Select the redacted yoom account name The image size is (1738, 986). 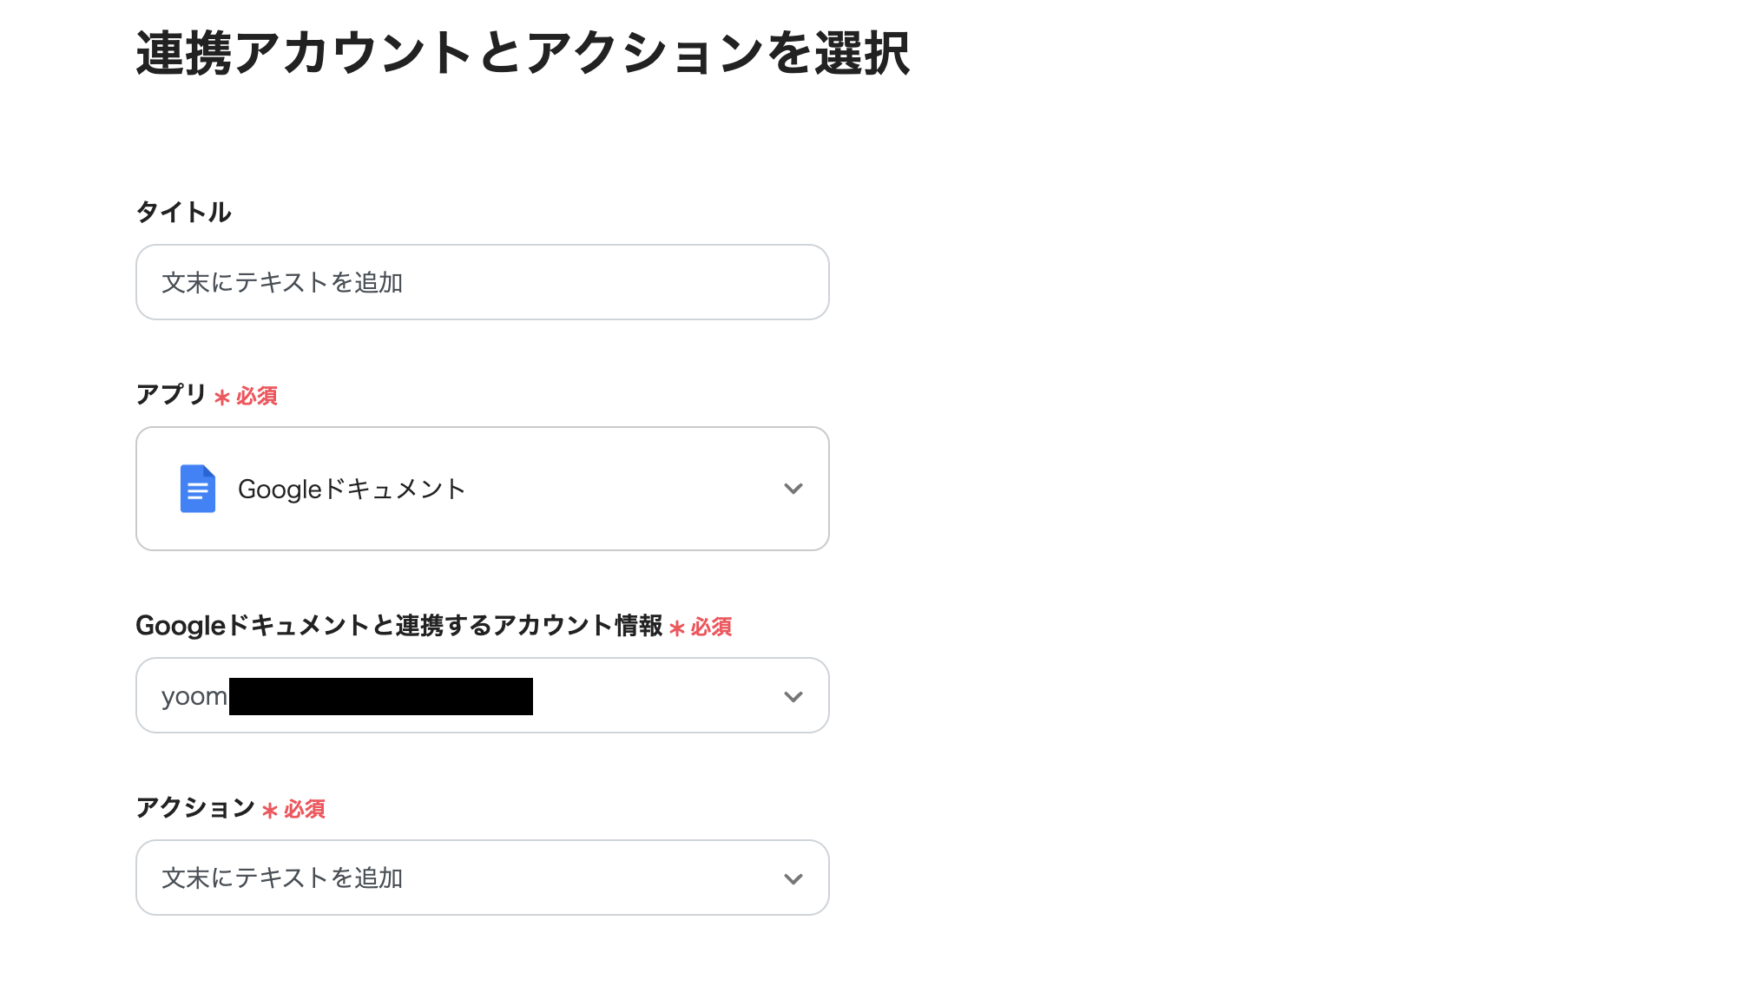347,695
